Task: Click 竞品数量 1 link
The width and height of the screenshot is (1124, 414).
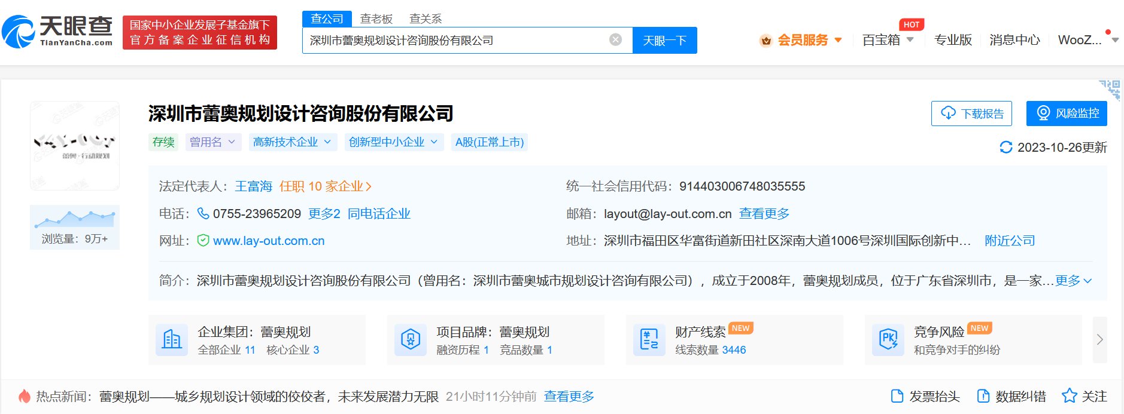Action: tap(526, 350)
